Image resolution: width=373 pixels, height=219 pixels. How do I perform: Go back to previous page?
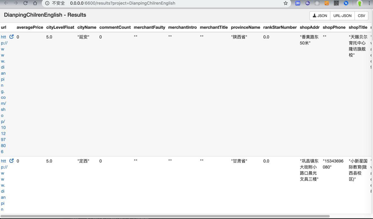click(6, 3)
